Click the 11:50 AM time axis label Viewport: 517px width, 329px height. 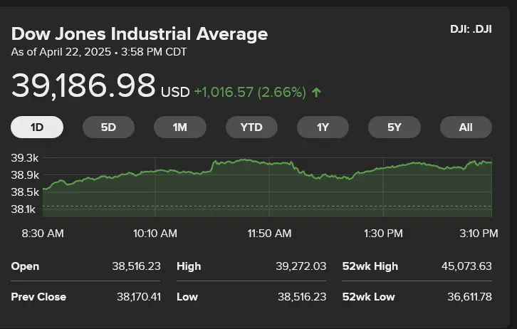(x=268, y=234)
